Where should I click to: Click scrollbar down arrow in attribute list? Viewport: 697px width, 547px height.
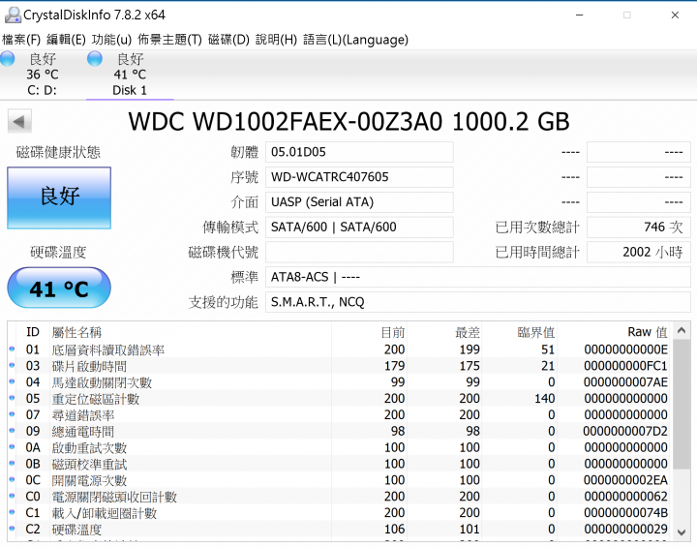pyautogui.click(x=682, y=532)
